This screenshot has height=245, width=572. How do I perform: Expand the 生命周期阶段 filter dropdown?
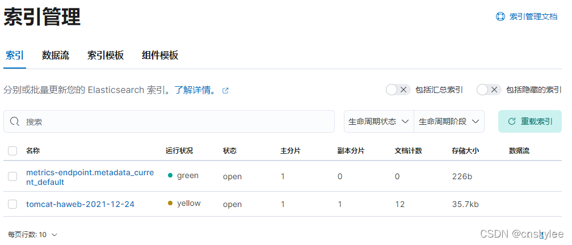tap(449, 121)
